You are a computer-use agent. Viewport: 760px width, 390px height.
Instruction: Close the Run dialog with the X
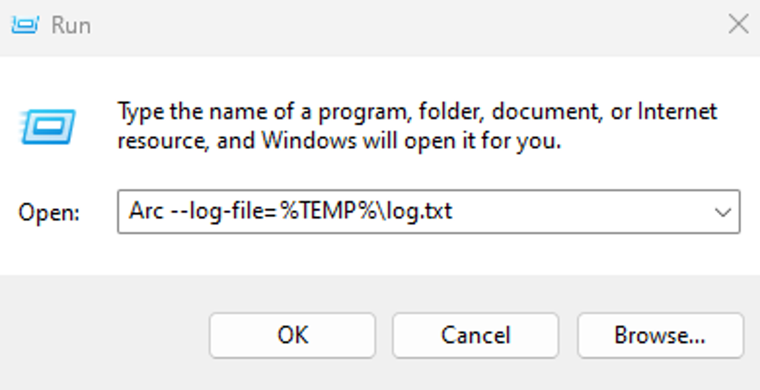(738, 24)
